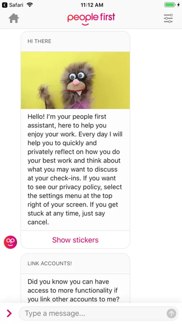Go to the home screen icon

pos(14,18)
